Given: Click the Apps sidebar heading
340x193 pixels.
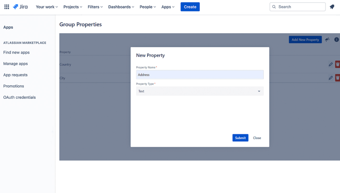Looking at the screenshot, I should [x=8, y=27].
